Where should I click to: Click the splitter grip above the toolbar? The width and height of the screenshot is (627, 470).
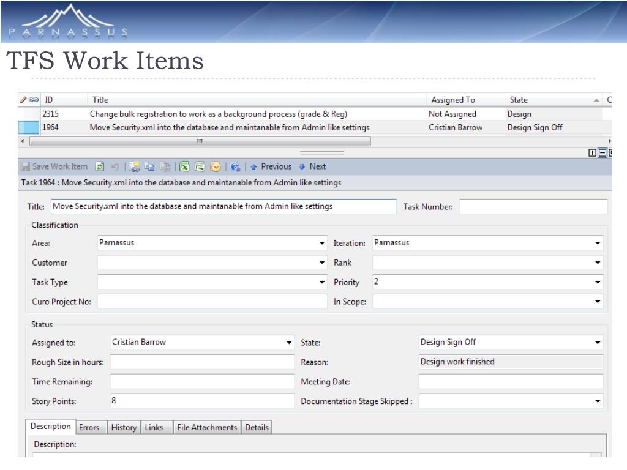(x=322, y=152)
